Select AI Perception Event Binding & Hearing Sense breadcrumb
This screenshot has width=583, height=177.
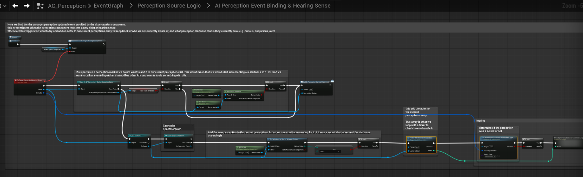coord(273,6)
